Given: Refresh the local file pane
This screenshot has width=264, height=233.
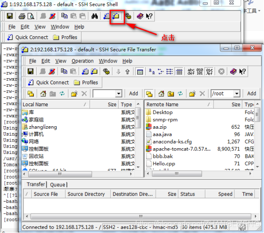Looking at the screenshot, I should click(62, 93).
